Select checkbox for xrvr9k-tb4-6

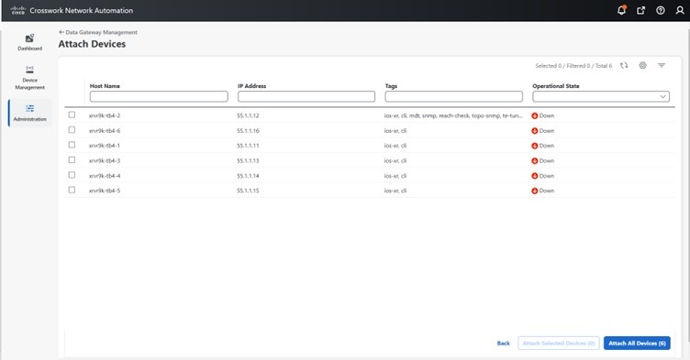click(72, 130)
